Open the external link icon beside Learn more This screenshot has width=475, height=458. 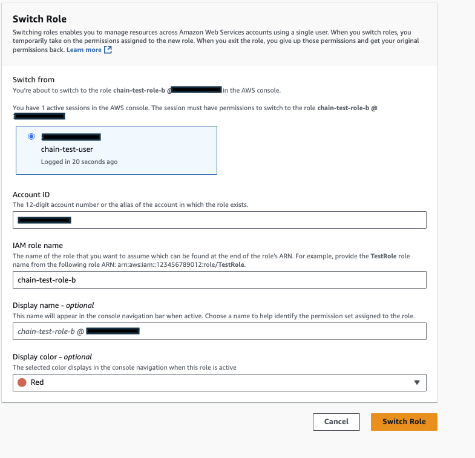[108, 50]
